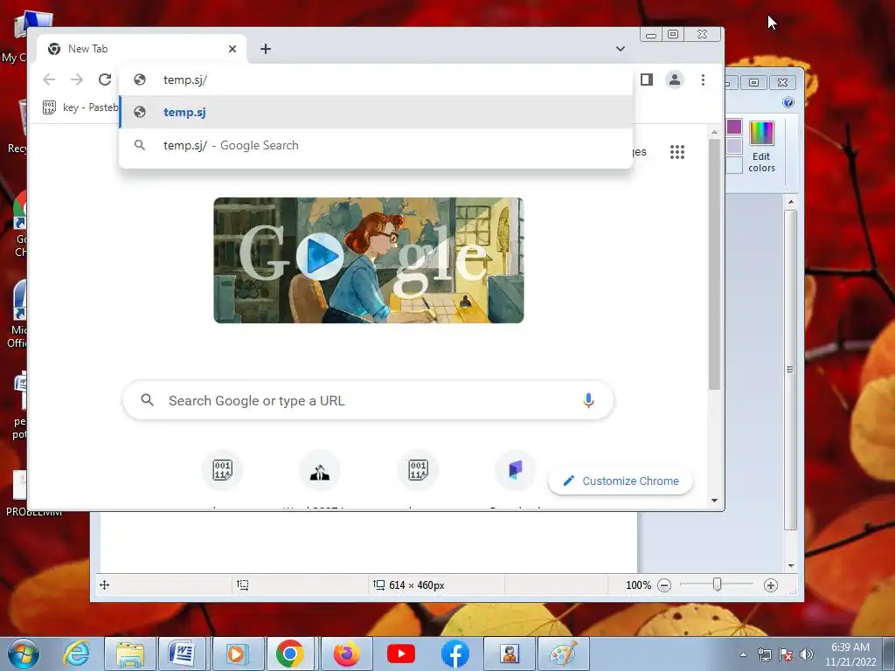Image resolution: width=895 pixels, height=671 pixels.
Task: Open network icon in system tray
Action: [x=764, y=654]
